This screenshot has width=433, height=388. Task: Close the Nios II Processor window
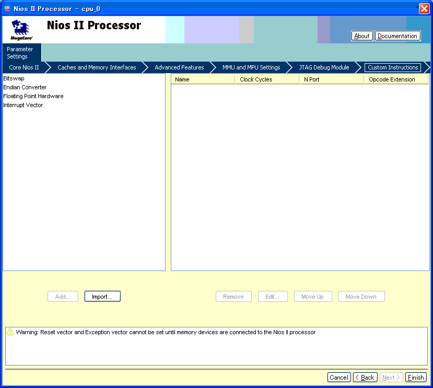coord(424,8)
